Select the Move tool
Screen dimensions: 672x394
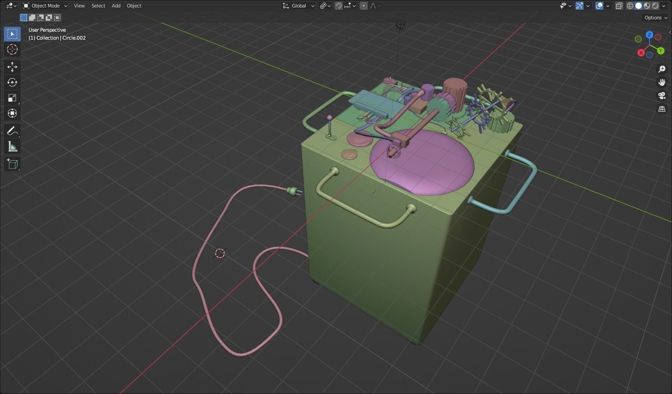tap(12, 66)
